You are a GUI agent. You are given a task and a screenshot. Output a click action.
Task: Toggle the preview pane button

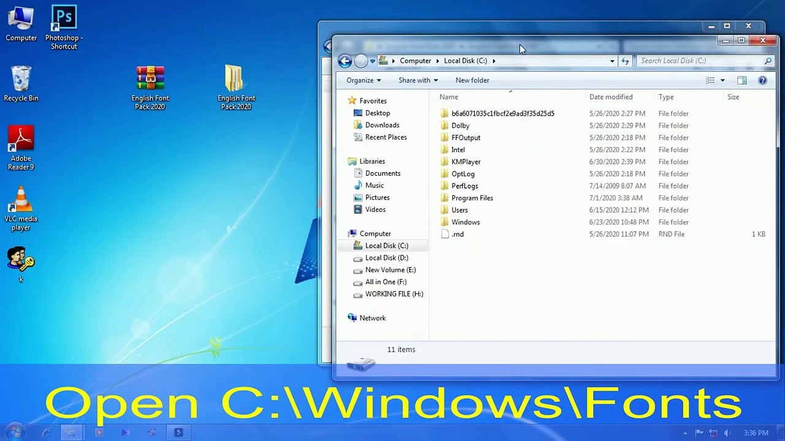[x=741, y=80]
